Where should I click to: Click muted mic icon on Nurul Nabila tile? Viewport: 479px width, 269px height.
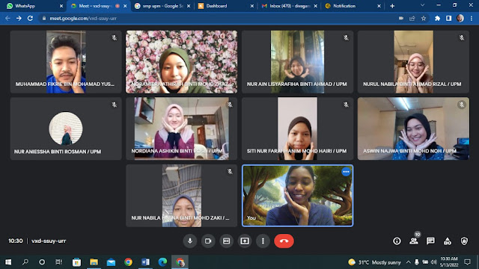tap(462, 38)
